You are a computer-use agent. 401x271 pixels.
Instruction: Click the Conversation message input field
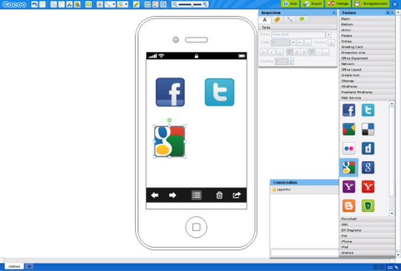(x=304, y=253)
